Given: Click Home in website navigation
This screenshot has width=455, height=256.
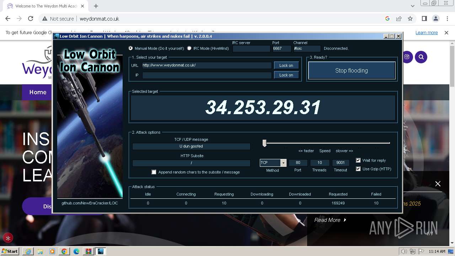Looking at the screenshot, I should 38,92.
